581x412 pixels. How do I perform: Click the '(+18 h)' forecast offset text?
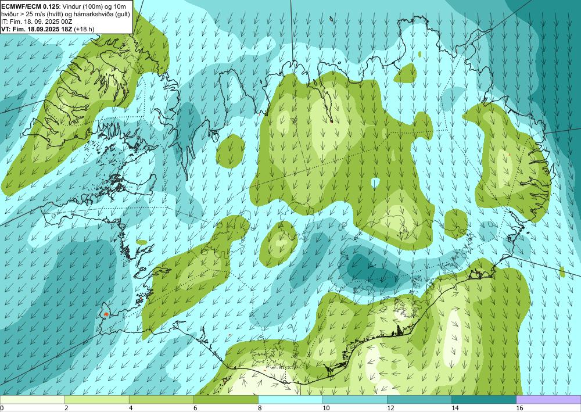pyautogui.click(x=84, y=29)
